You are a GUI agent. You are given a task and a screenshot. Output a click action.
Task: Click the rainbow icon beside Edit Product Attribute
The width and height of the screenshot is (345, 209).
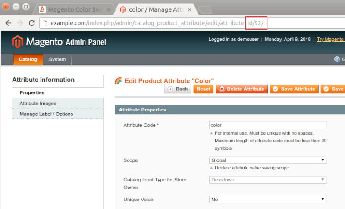118,81
